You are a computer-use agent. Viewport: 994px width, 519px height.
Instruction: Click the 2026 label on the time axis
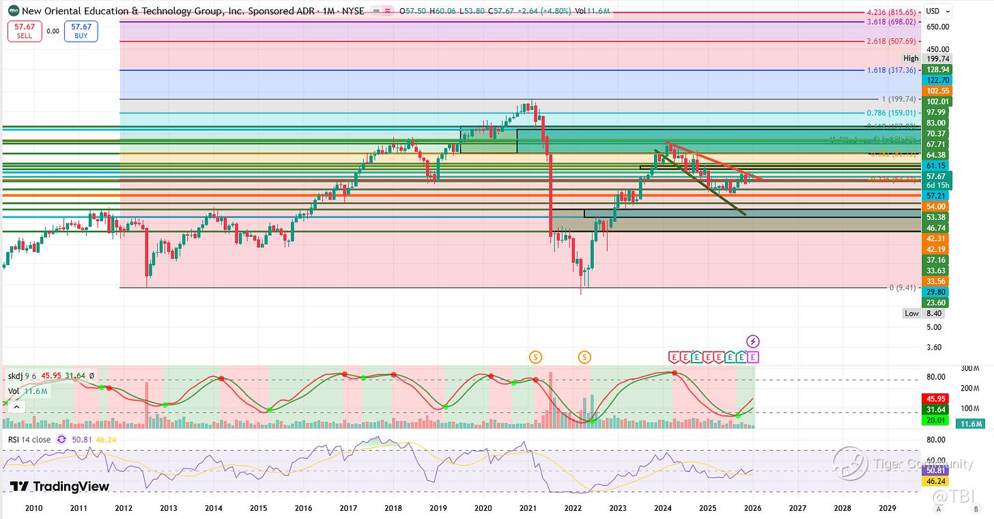tap(752, 509)
